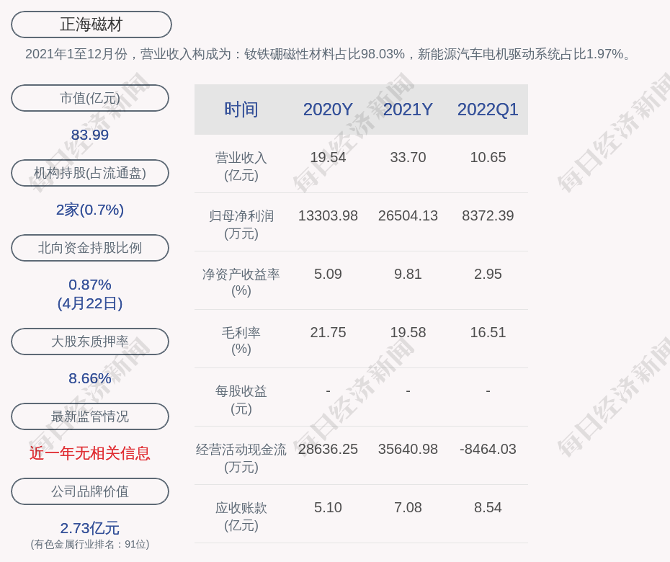Select the (4月22日) date text
Screen dimensions: 670x562
(x=90, y=303)
